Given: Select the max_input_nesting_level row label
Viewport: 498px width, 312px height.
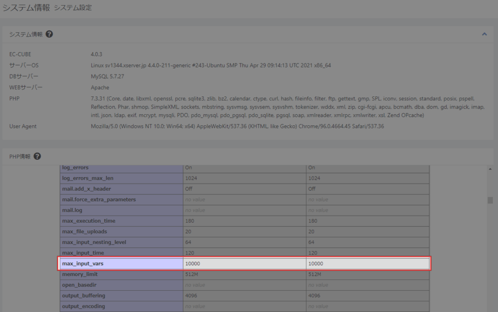Looking at the screenshot, I should [x=94, y=242].
